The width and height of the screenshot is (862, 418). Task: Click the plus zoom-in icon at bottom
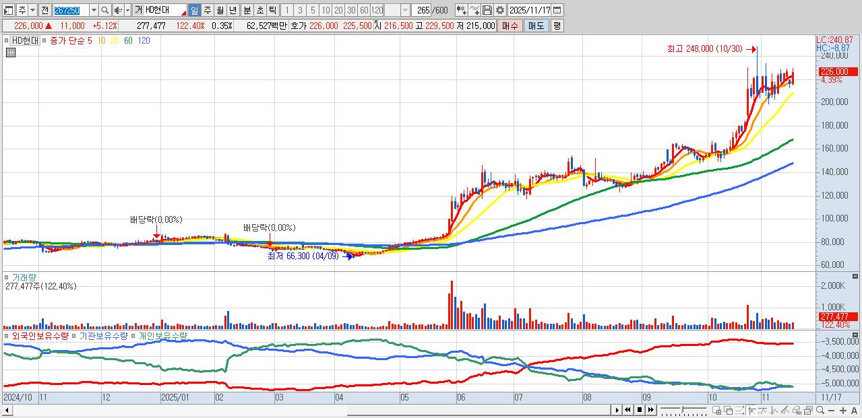[x=843, y=410]
